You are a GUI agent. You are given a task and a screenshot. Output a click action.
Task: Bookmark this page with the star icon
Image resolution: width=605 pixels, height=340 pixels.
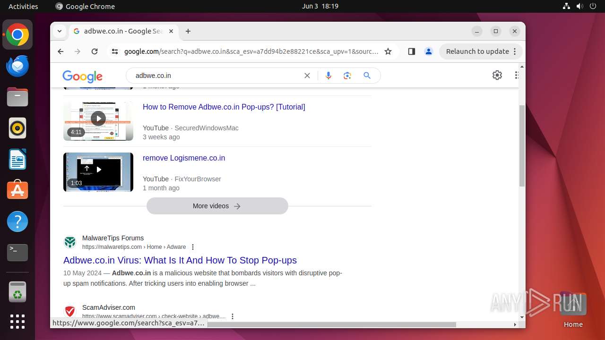tap(388, 51)
